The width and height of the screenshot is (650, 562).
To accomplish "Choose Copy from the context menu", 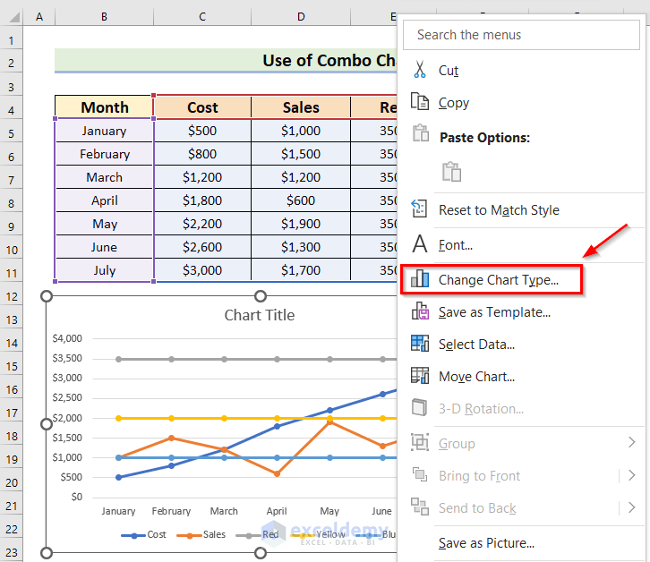I will pos(454,103).
